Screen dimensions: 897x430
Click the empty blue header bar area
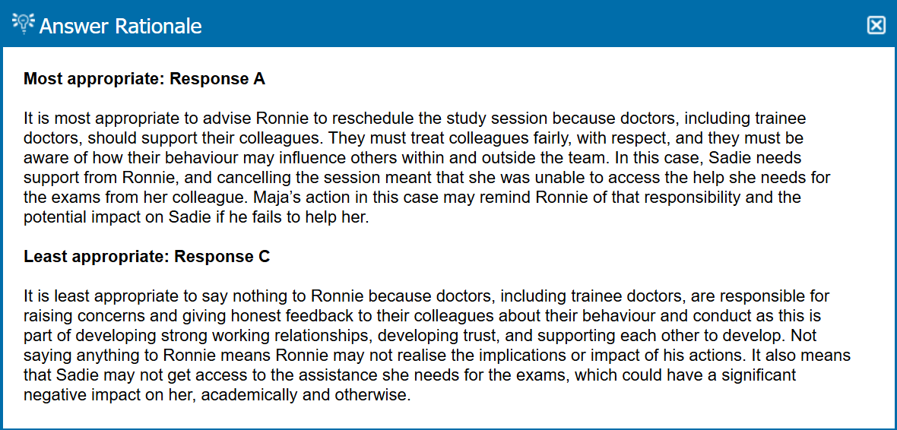(532, 26)
